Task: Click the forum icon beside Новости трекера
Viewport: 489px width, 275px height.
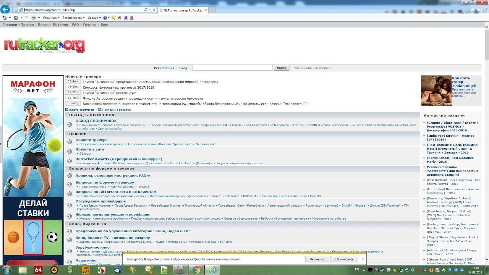Action: (x=70, y=142)
